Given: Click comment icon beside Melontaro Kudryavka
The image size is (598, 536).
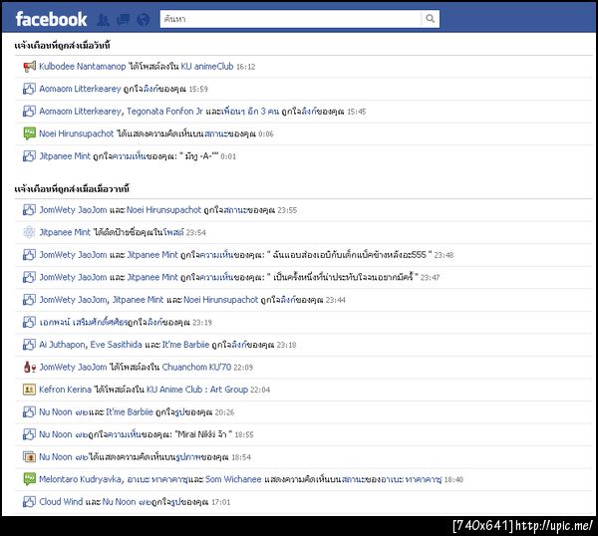Looking at the screenshot, I should click(x=29, y=479).
